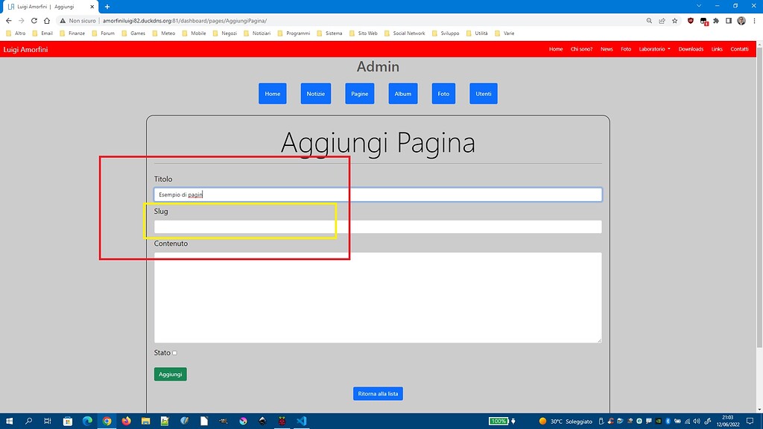This screenshot has height=429, width=763.
Task: Click the volume speaker icon in tray
Action: pos(697,421)
